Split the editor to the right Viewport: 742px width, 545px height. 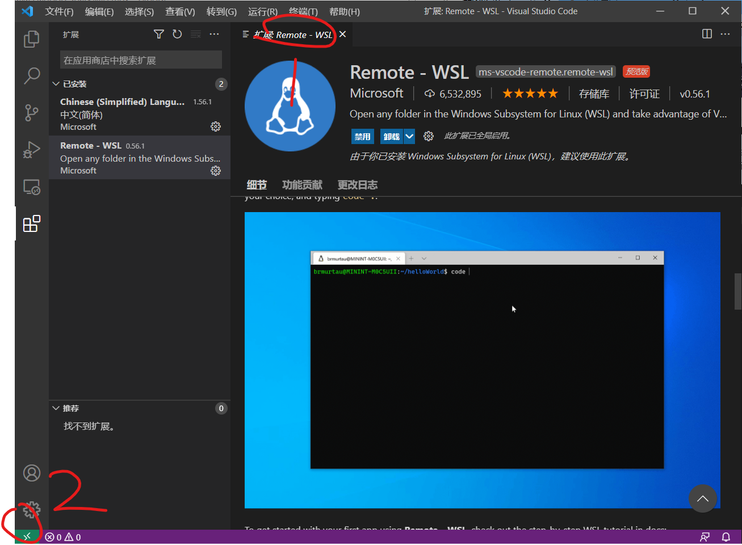click(707, 34)
